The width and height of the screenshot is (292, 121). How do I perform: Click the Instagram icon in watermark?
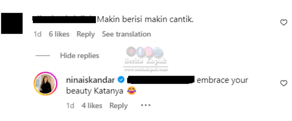[149, 51]
